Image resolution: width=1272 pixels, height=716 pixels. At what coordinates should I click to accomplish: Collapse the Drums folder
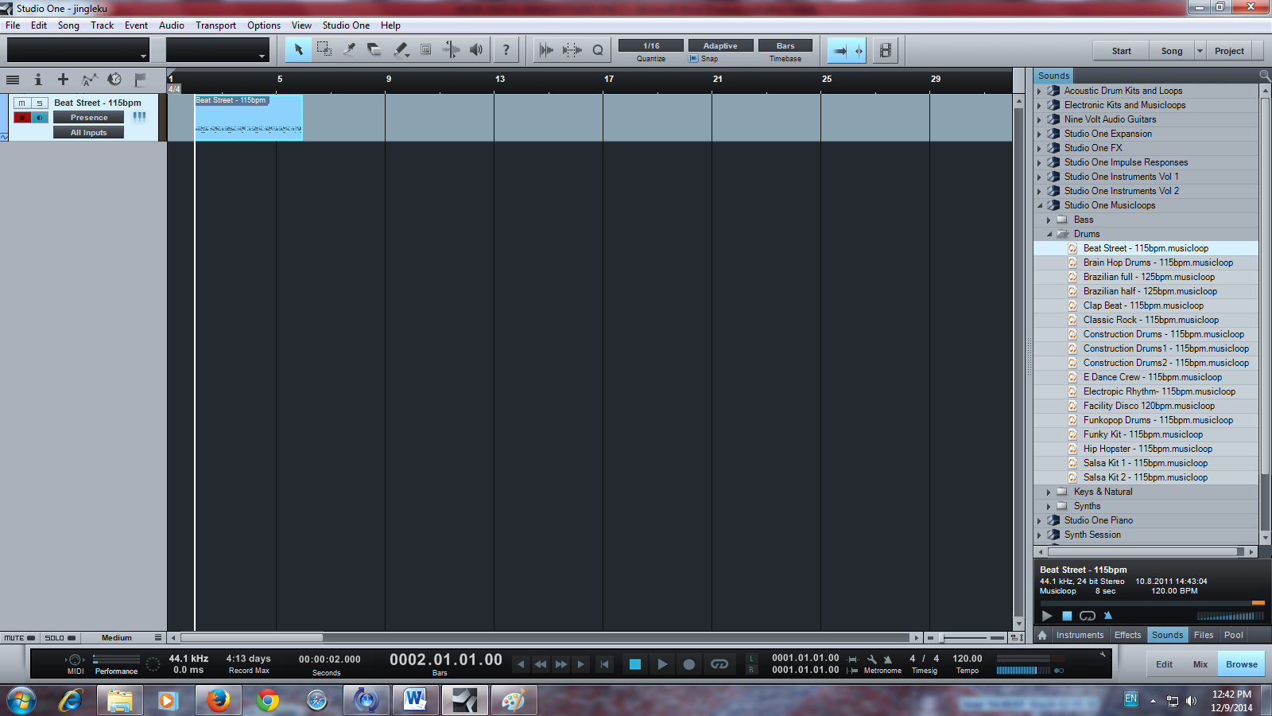tap(1049, 234)
